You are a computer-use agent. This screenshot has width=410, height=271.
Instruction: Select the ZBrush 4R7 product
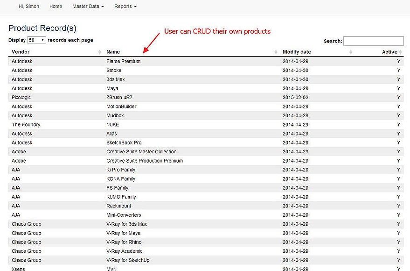pyautogui.click(x=119, y=97)
